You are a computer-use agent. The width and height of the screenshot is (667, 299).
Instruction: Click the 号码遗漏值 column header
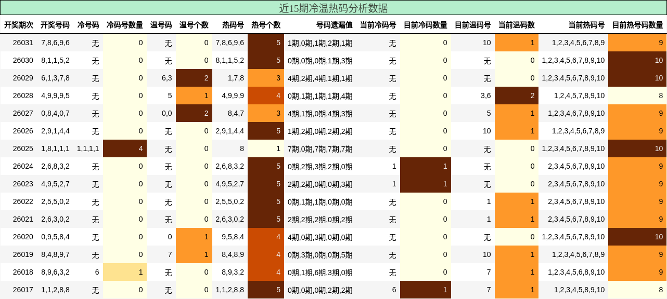333,24
